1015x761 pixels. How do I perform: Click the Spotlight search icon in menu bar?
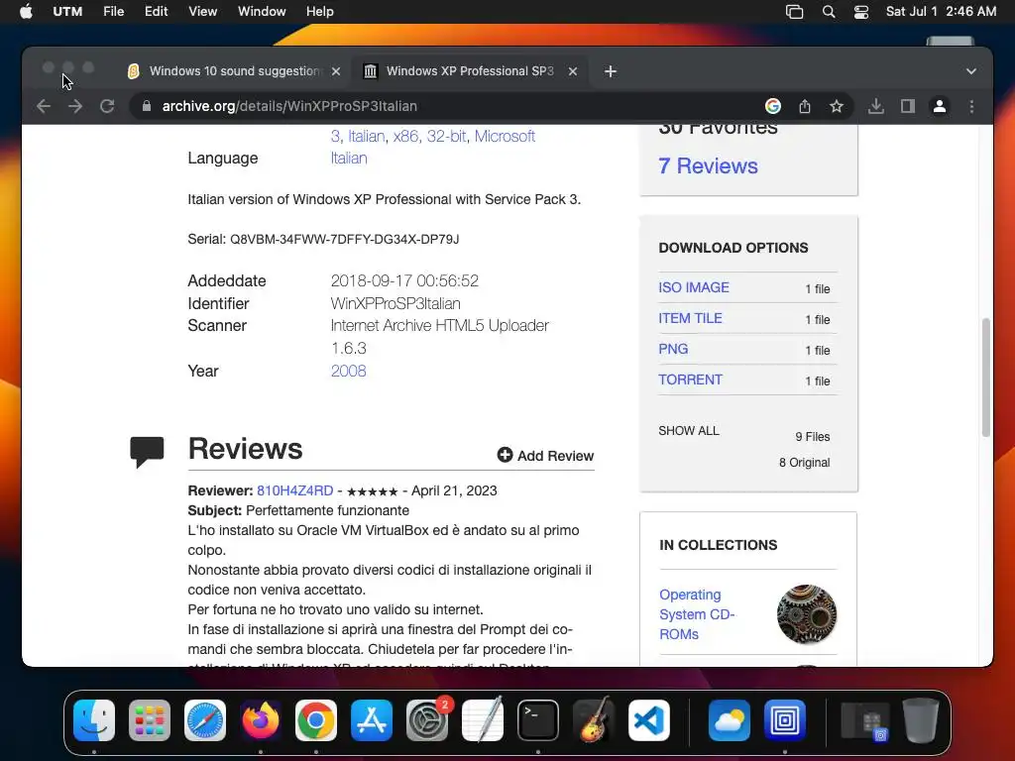(828, 12)
